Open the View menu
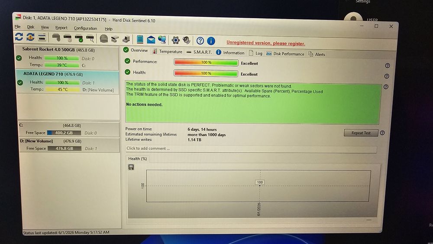Screen dimensions: 433x244 (45, 27)
